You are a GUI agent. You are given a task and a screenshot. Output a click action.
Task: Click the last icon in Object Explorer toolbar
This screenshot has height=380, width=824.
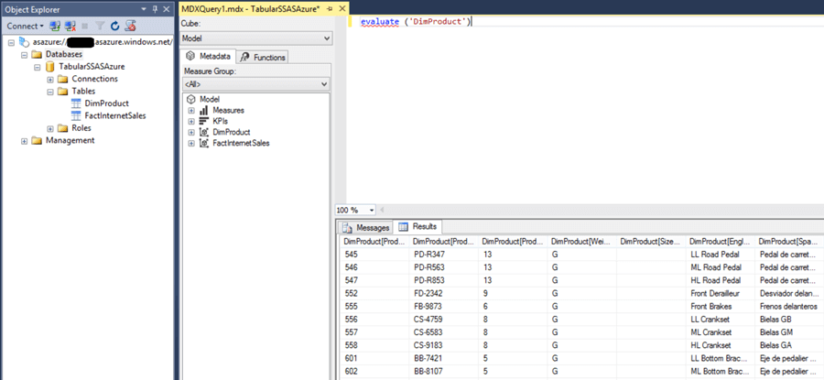click(129, 26)
